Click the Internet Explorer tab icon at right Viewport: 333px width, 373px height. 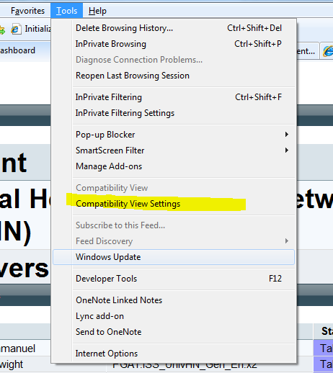point(328,51)
